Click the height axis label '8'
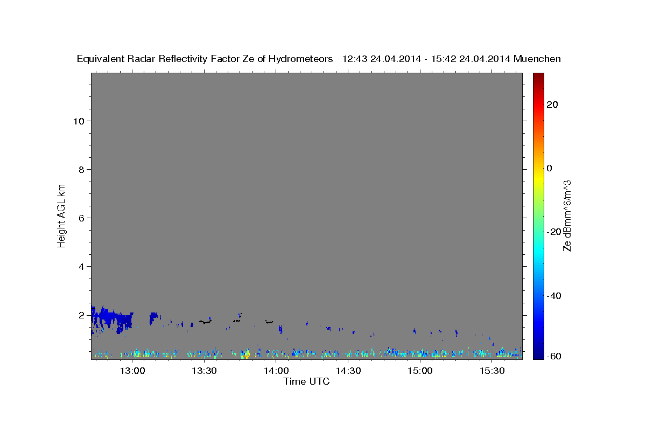Screen dimensions: 646x431 [81, 169]
